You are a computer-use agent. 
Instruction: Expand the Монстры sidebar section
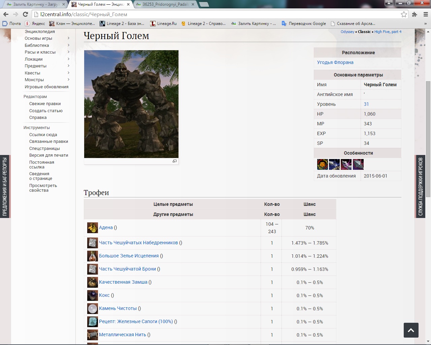(x=68, y=80)
